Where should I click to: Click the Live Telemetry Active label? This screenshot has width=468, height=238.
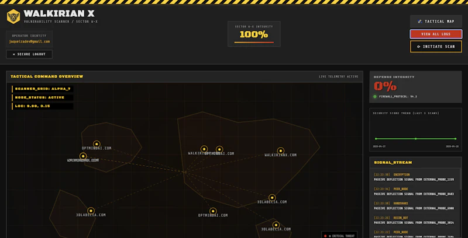point(339,76)
